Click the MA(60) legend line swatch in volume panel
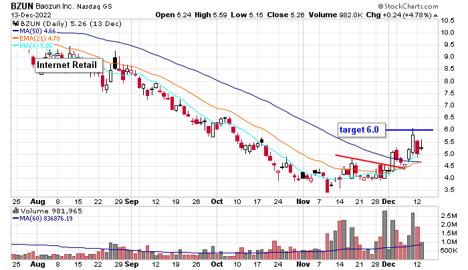468x270 pixels. (15, 219)
